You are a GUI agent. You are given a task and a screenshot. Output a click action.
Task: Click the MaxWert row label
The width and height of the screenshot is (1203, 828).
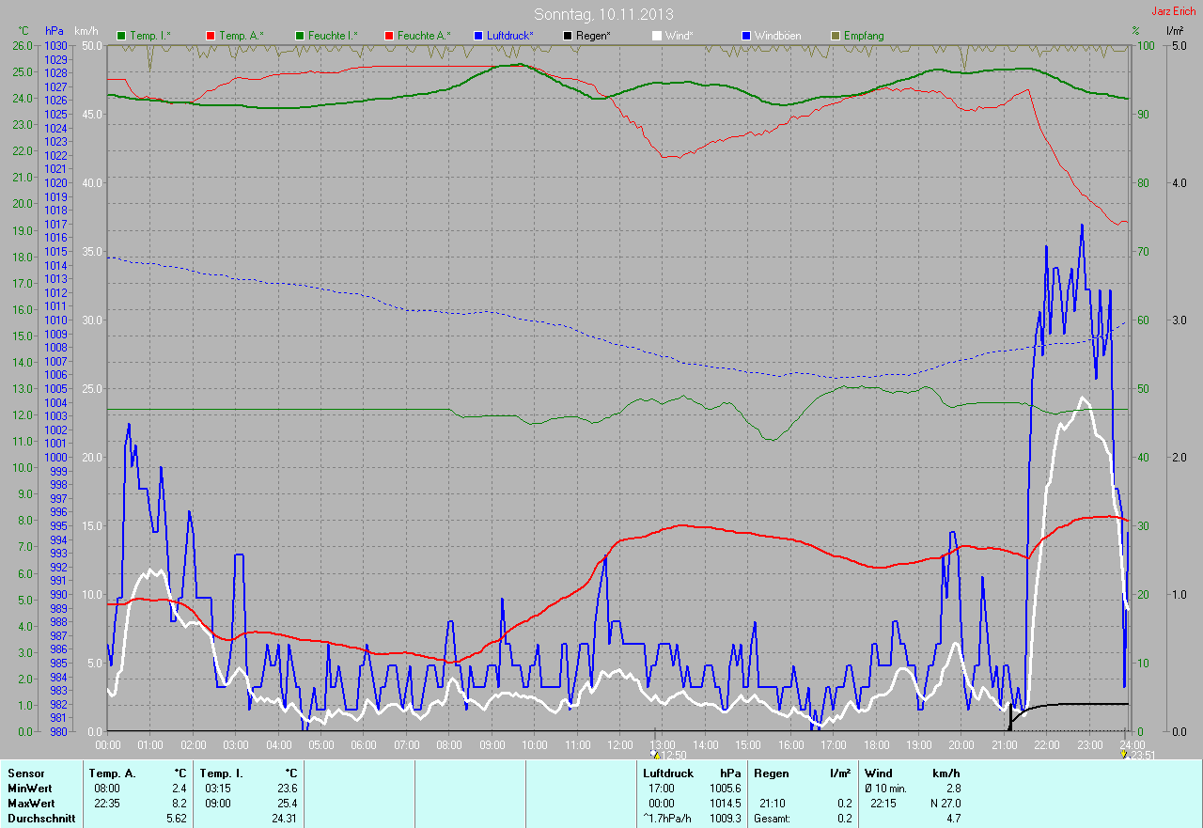(30, 804)
